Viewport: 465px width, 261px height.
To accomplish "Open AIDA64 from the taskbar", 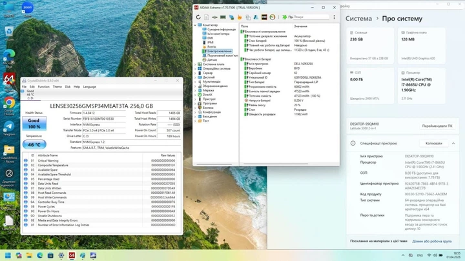I will point(72,255).
